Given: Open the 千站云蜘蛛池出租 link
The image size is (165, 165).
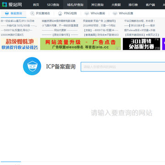Looking at the screenshot, I should point(140,21).
